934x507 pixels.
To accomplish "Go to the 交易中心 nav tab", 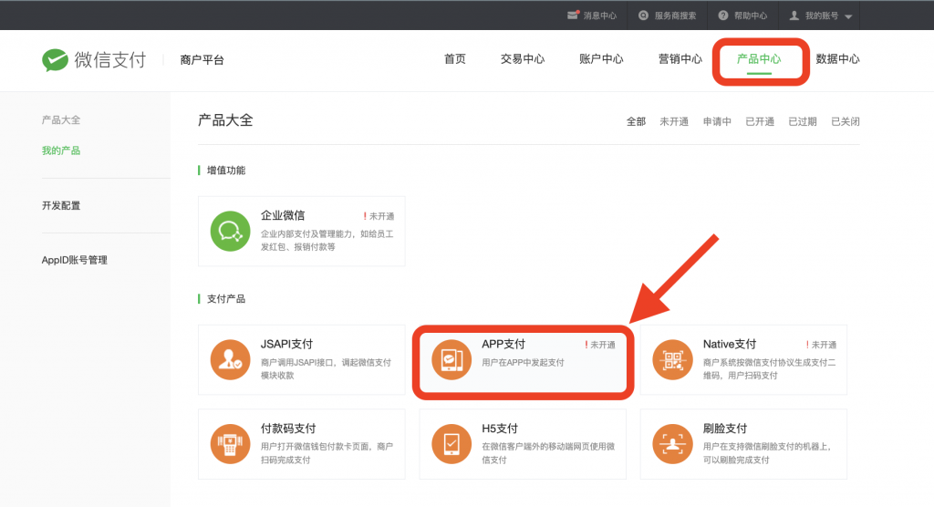I will pos(523,59).
